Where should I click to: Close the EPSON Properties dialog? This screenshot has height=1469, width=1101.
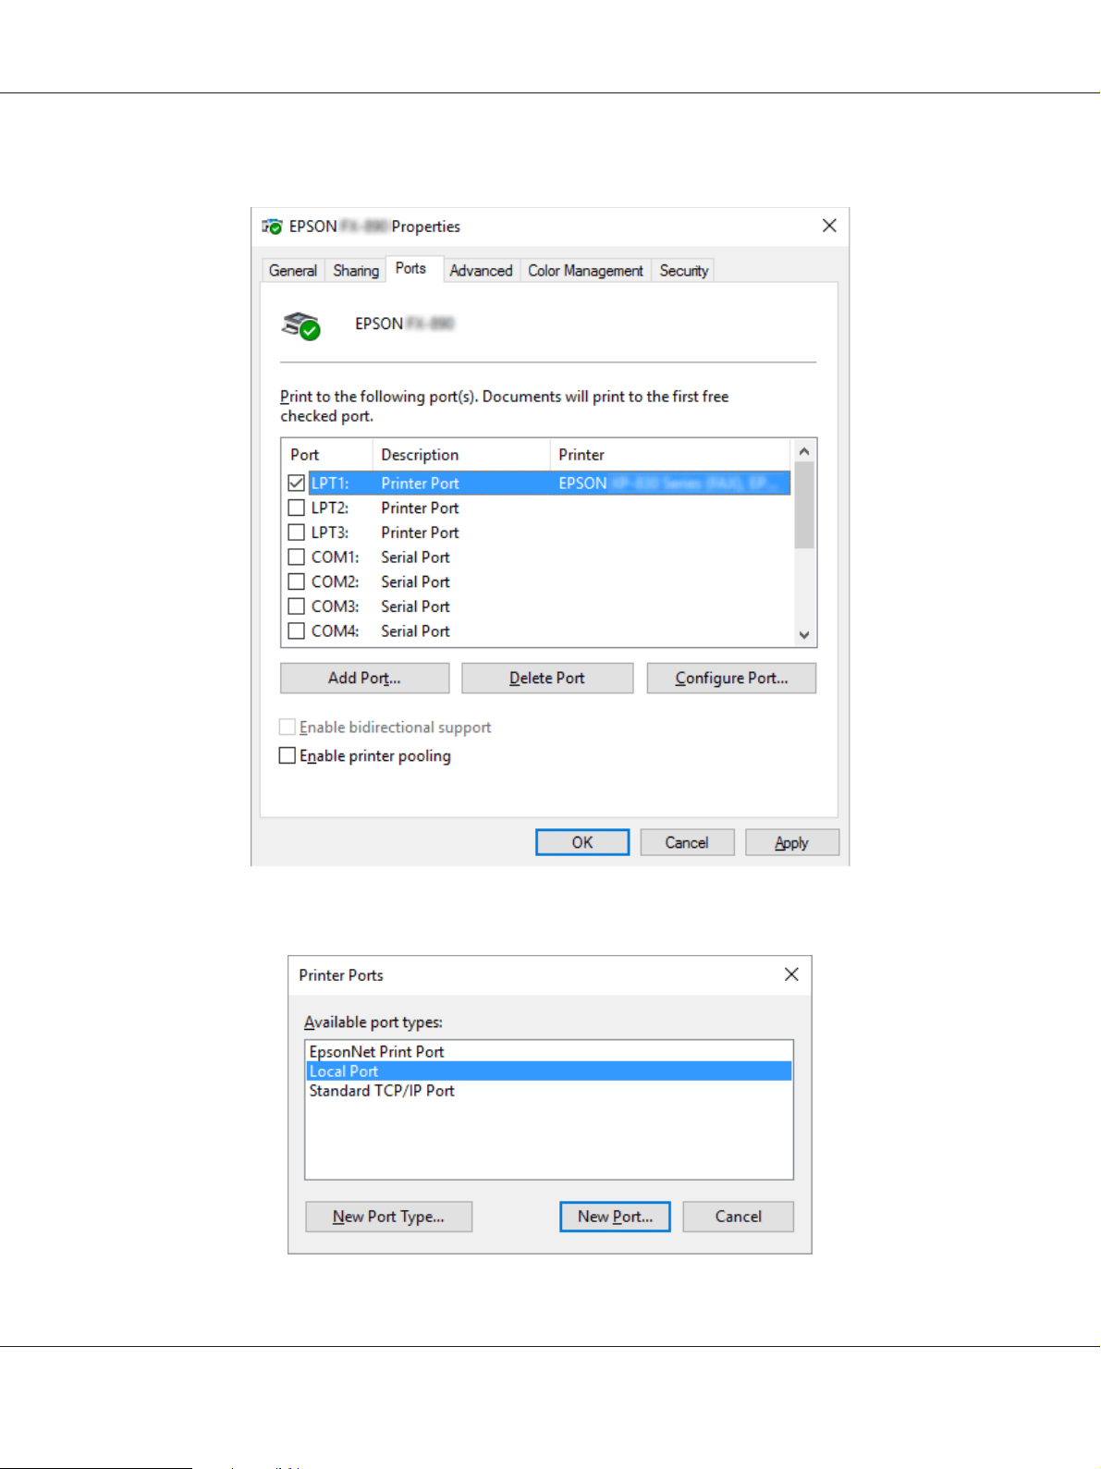coord(829,226)
